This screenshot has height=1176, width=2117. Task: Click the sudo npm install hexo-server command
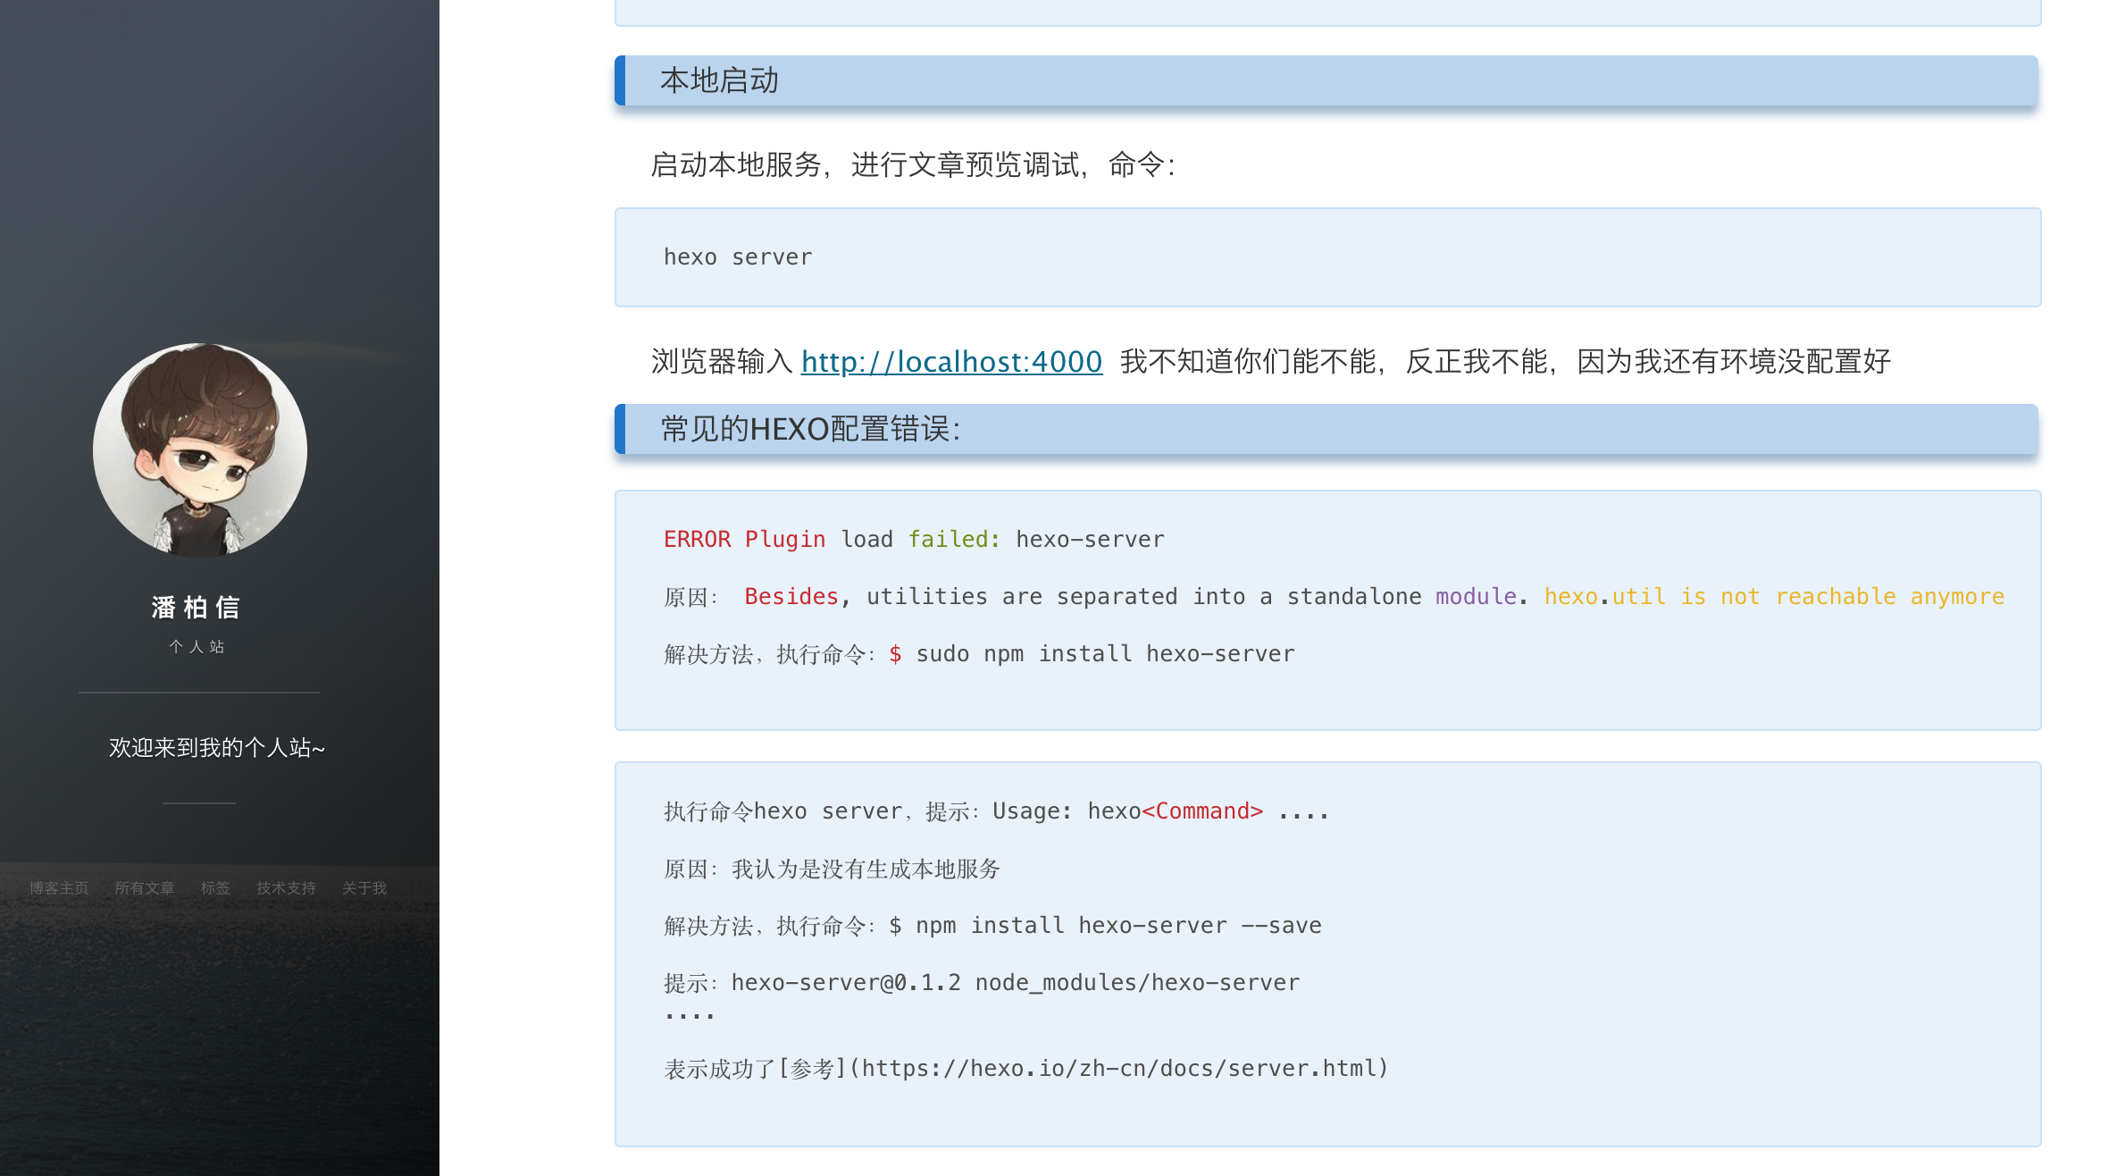(x=1105, y=654)
